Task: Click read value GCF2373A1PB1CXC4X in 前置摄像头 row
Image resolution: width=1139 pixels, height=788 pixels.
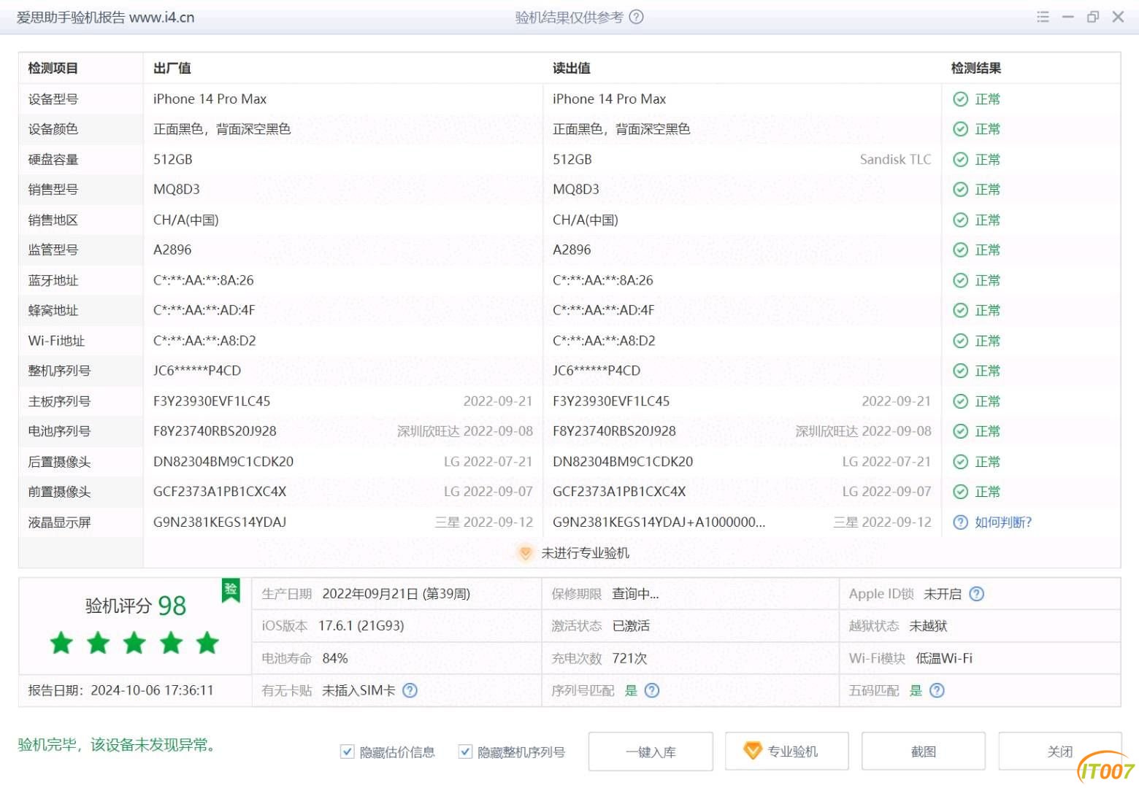Action: [x=619, y=492]
